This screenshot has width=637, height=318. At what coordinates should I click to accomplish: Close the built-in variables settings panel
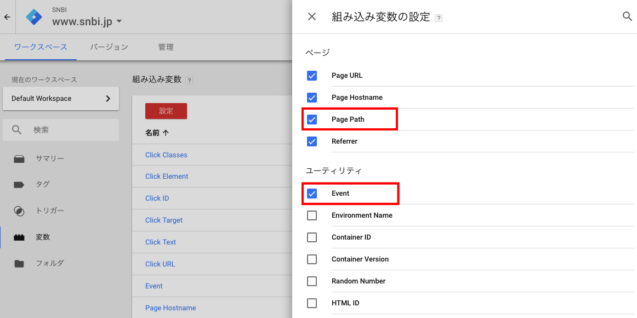click(311, 16)
